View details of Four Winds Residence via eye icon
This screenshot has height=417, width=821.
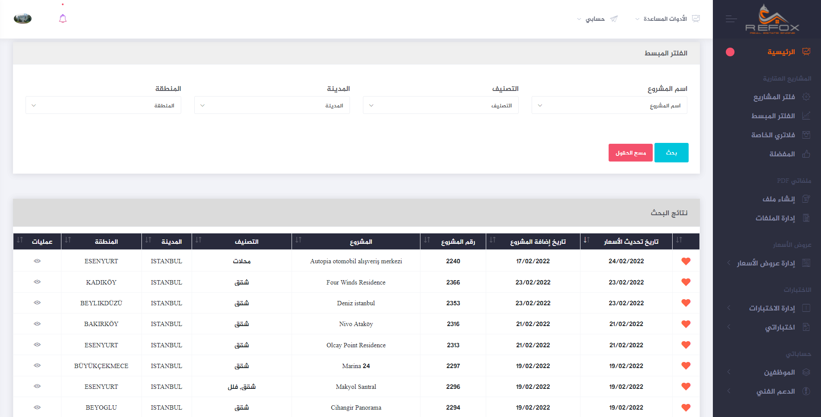tap(37, 282)
